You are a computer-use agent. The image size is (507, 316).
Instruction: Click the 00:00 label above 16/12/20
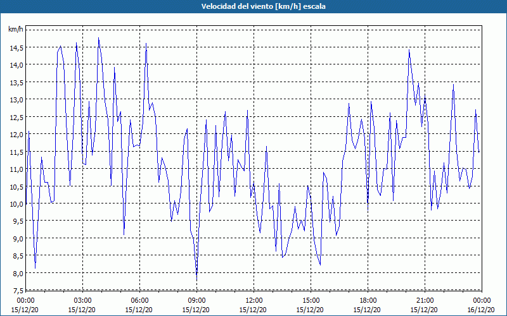[482, 301]
